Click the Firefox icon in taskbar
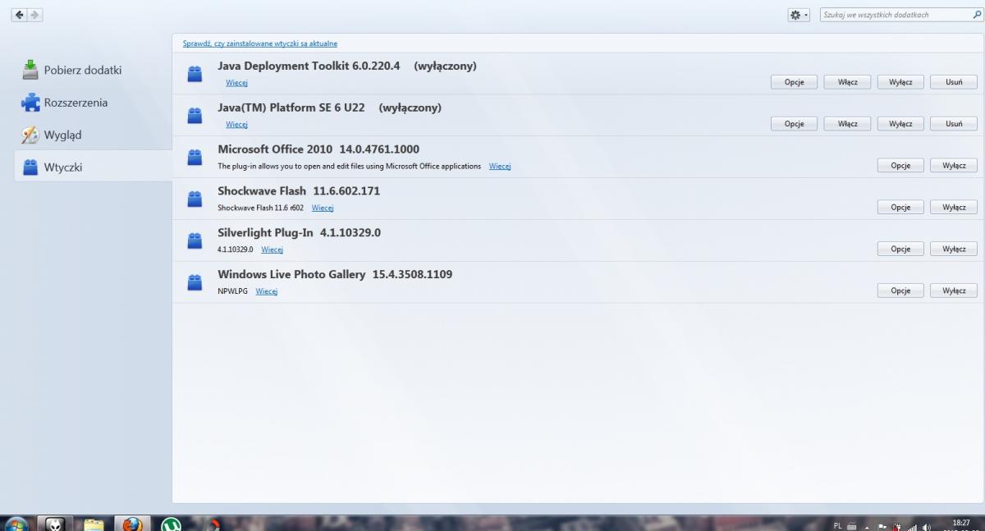985x531 pixels. point(132,524)
